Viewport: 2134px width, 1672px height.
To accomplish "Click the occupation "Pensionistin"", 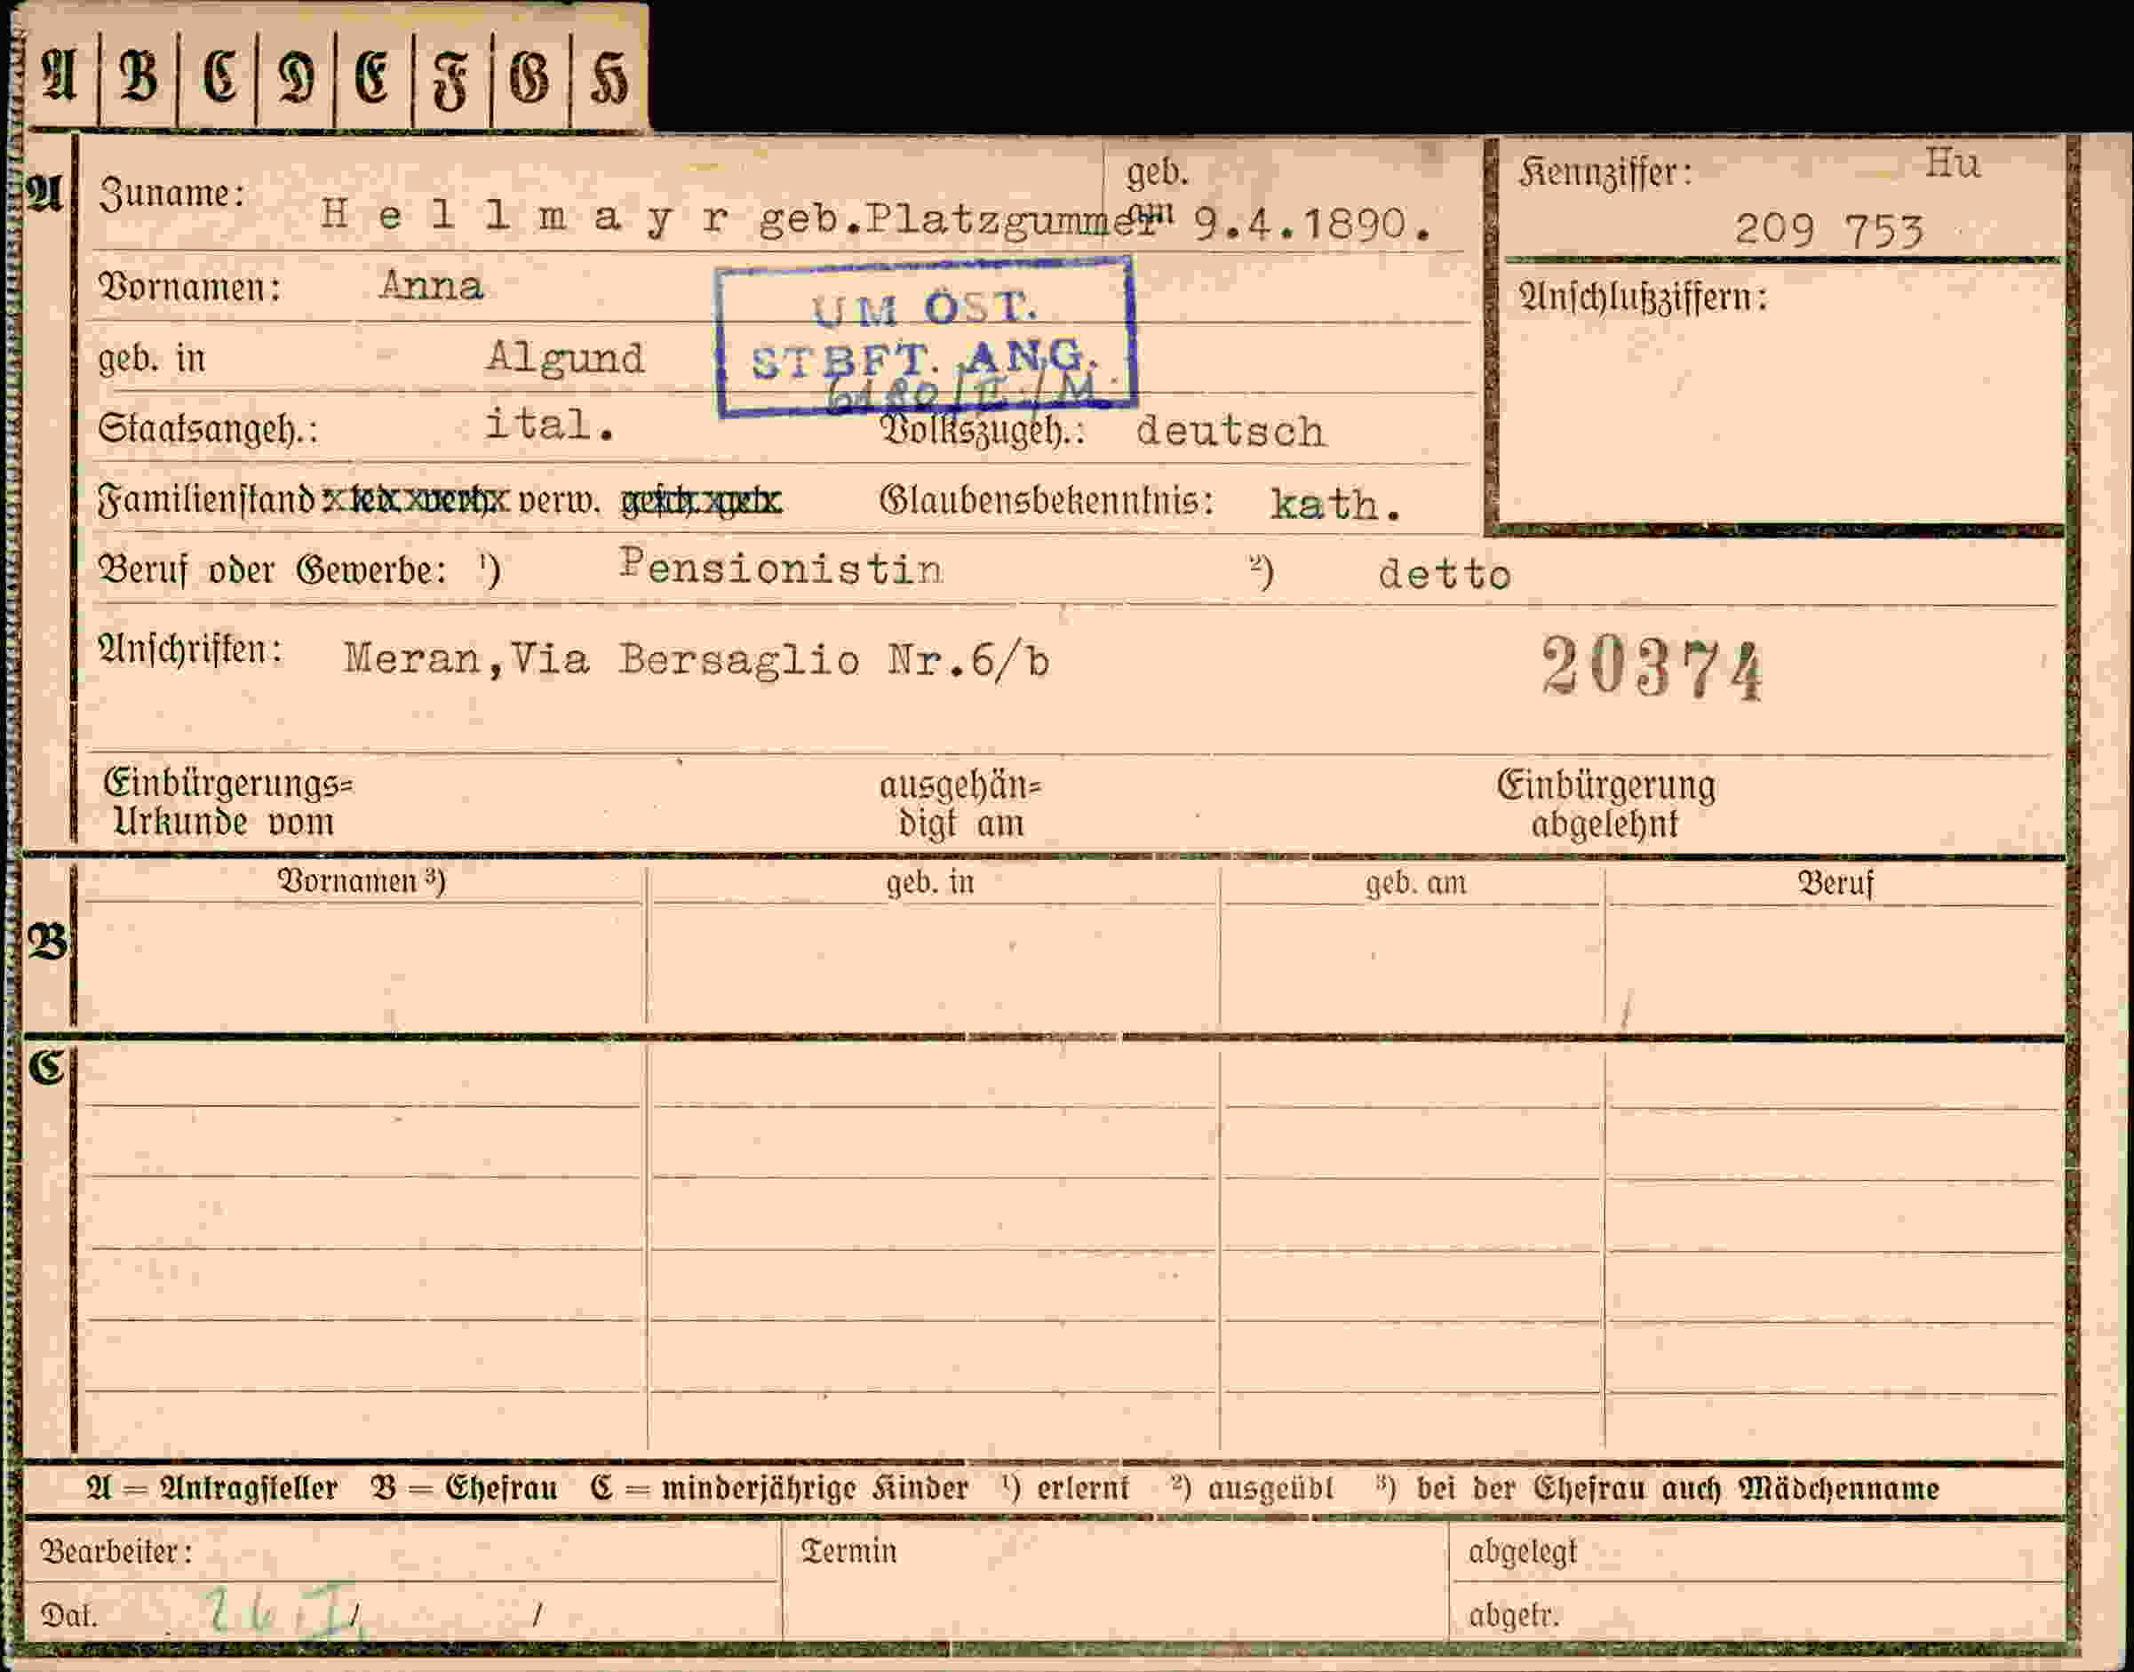I will point(781,566).
